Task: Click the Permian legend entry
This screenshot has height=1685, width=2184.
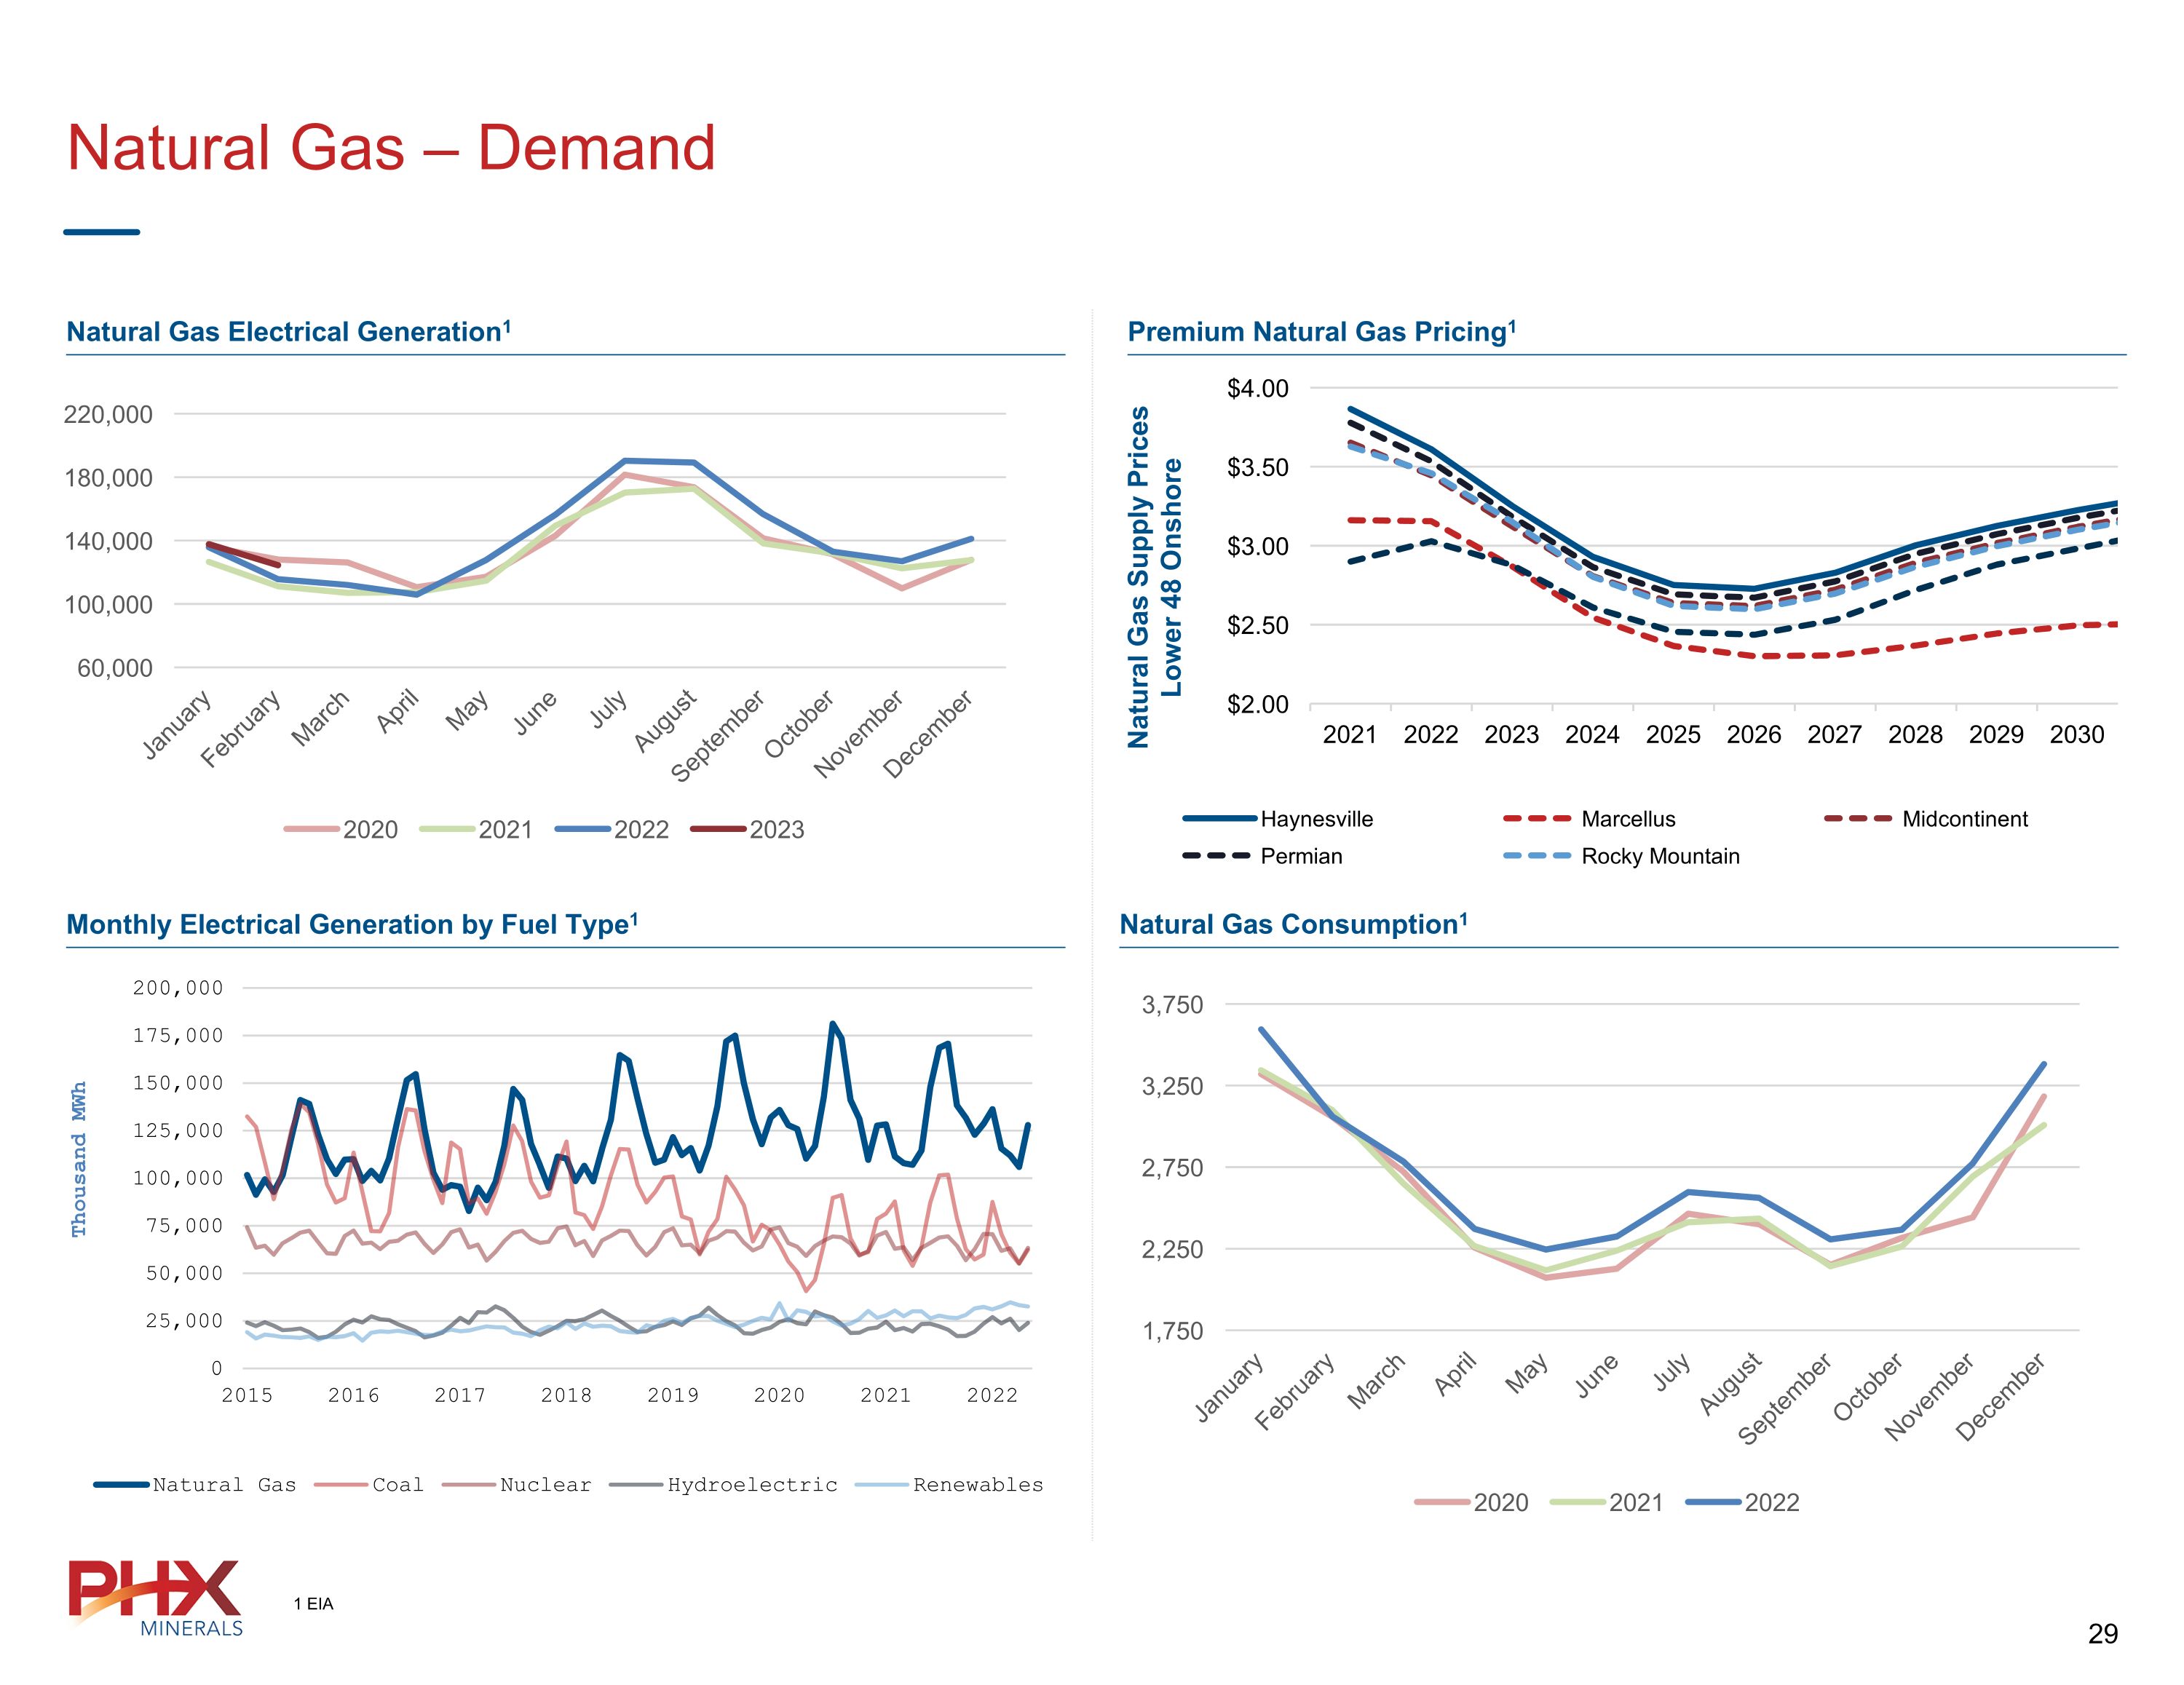Action: point(1300,856)
